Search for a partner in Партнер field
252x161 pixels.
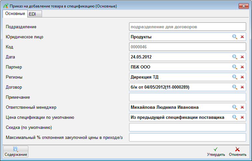[234, 67]
